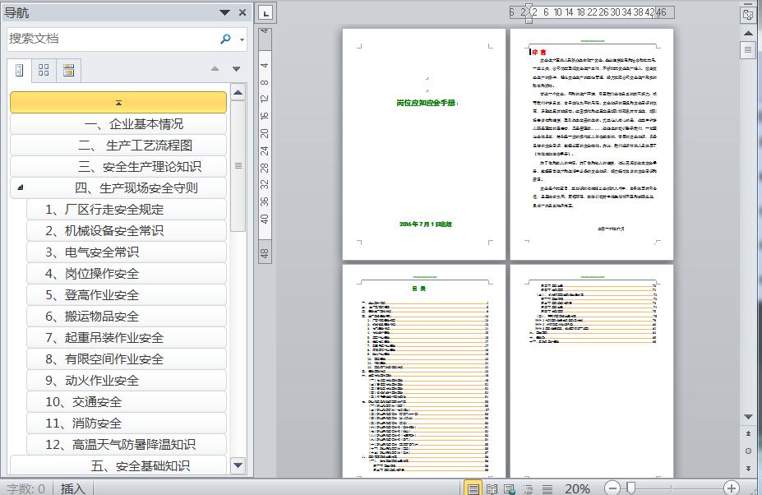Image resolution: width=762 pixels, height=495 pixels.
Task: Open navigation pane options dropdown arrow
Action: (224, 12)
